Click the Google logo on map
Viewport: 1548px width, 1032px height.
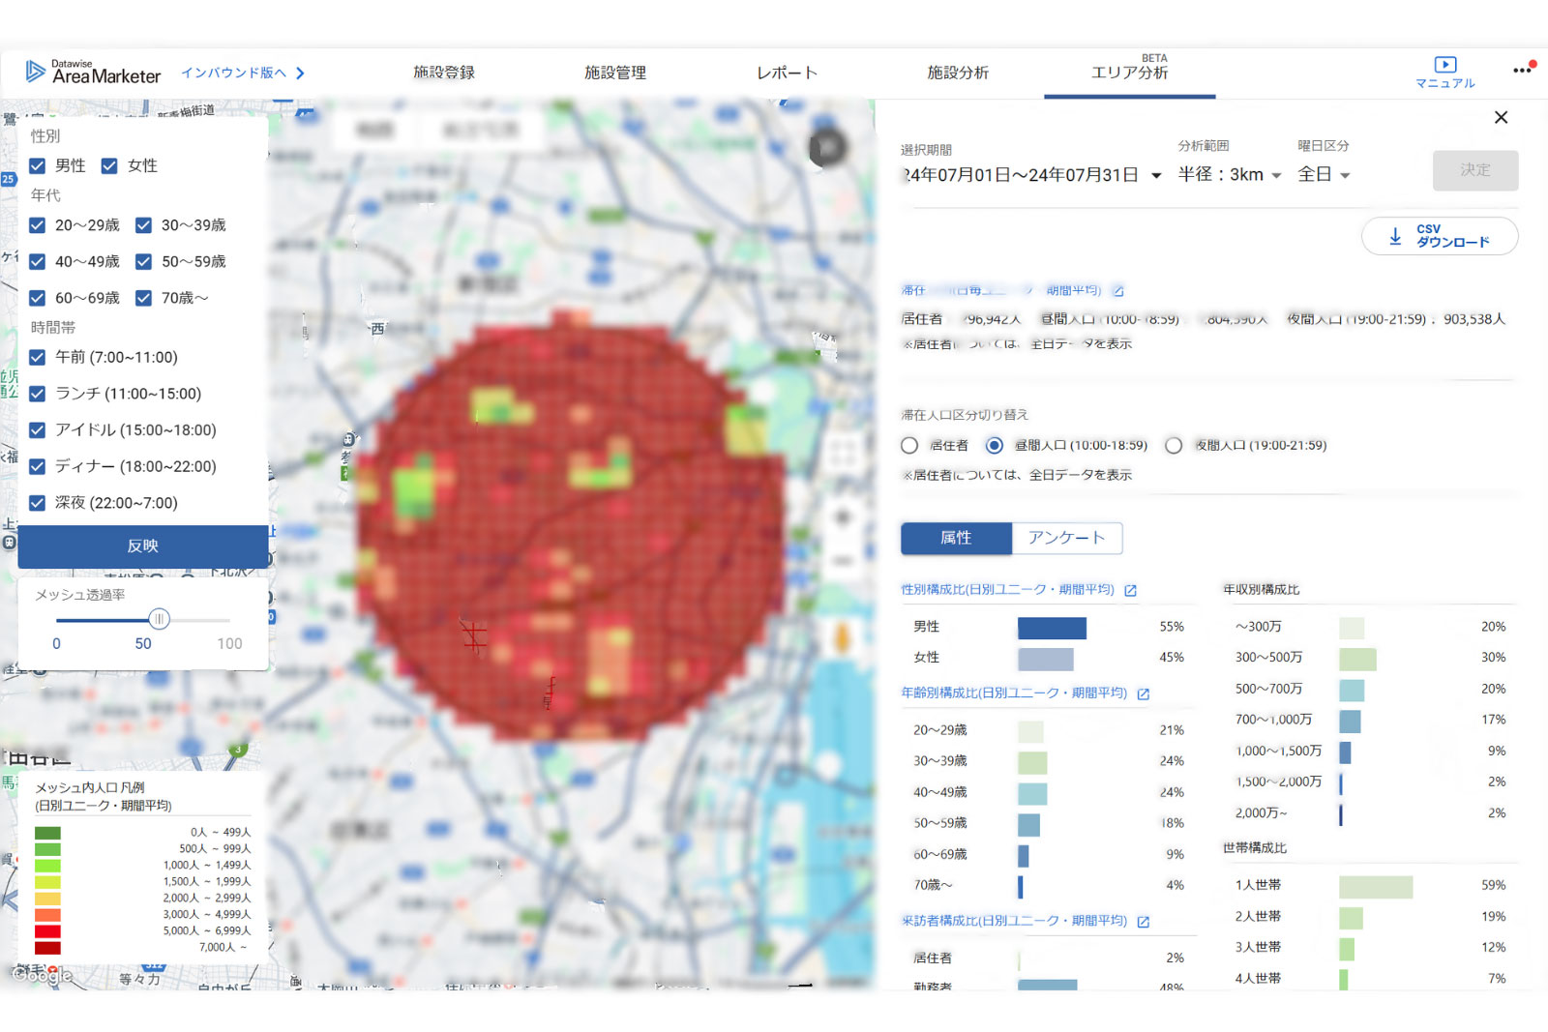[x=42, y=975]
